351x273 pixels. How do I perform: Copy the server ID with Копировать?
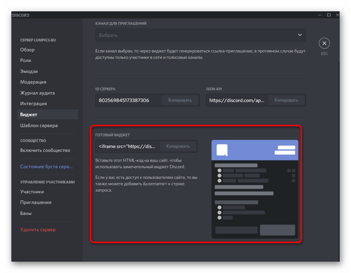[x=180, y=100]
